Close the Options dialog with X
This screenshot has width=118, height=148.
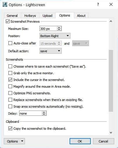[x=111, y=4]
